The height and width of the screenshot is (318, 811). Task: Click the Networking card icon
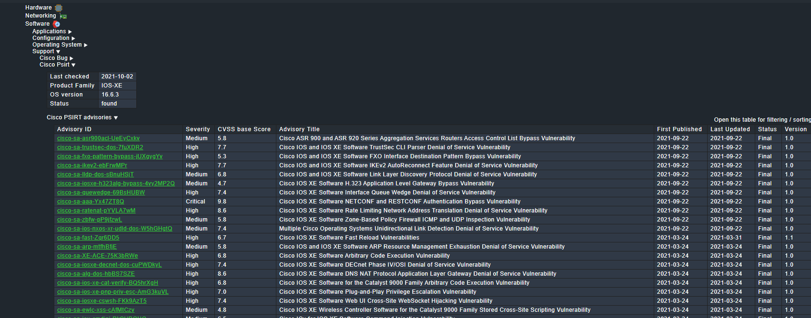pos(63,16)
